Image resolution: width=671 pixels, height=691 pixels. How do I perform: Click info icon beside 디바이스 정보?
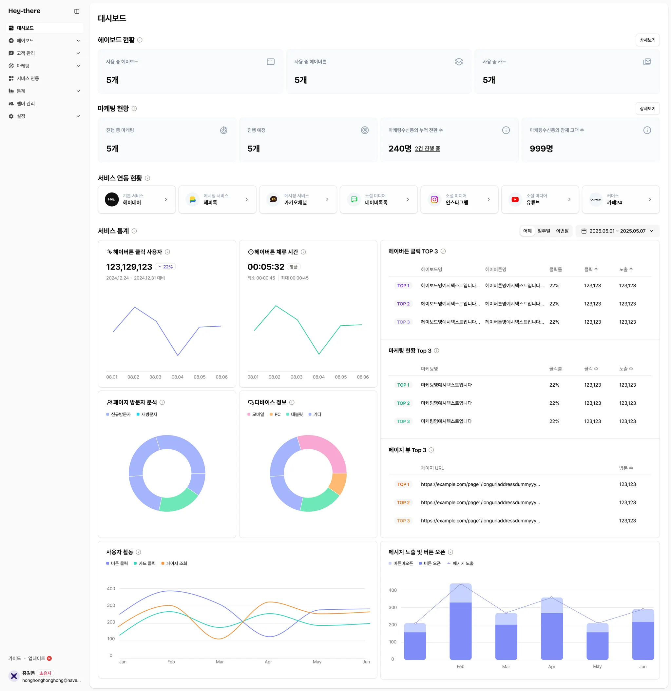click(292, 402)
